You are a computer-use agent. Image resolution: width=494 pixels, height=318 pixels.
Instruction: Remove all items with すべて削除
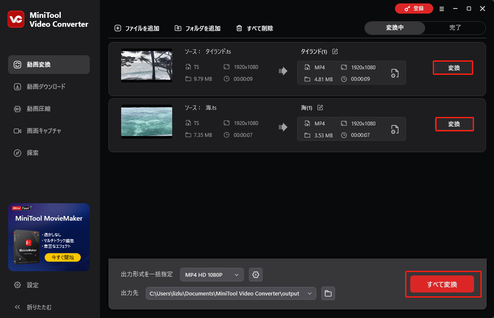pos(255,28)
